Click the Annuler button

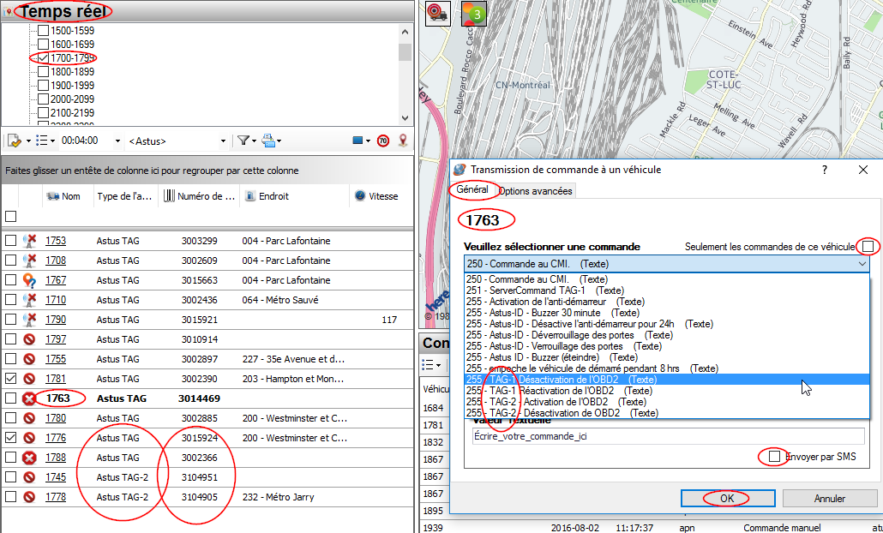[829, 498]
